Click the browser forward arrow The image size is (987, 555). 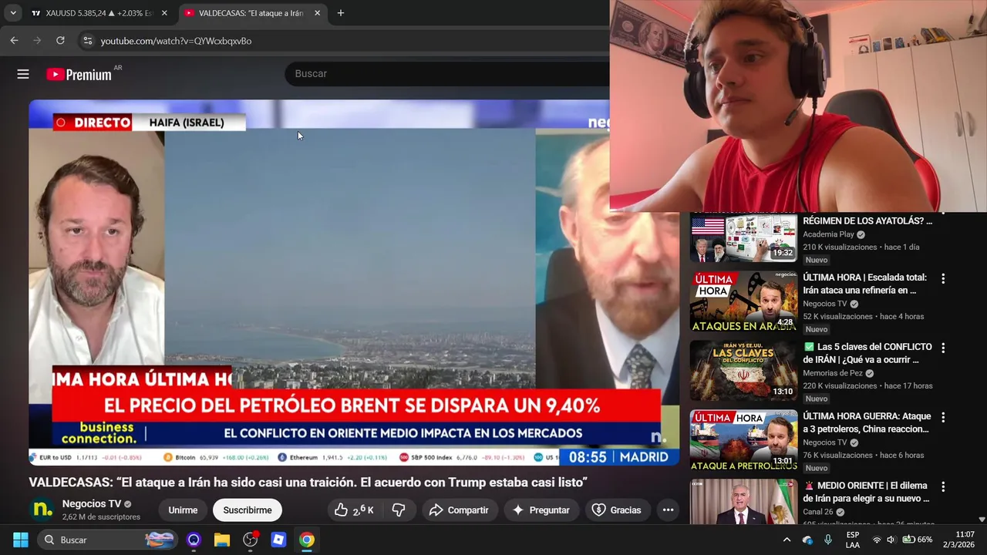[37, 41]
